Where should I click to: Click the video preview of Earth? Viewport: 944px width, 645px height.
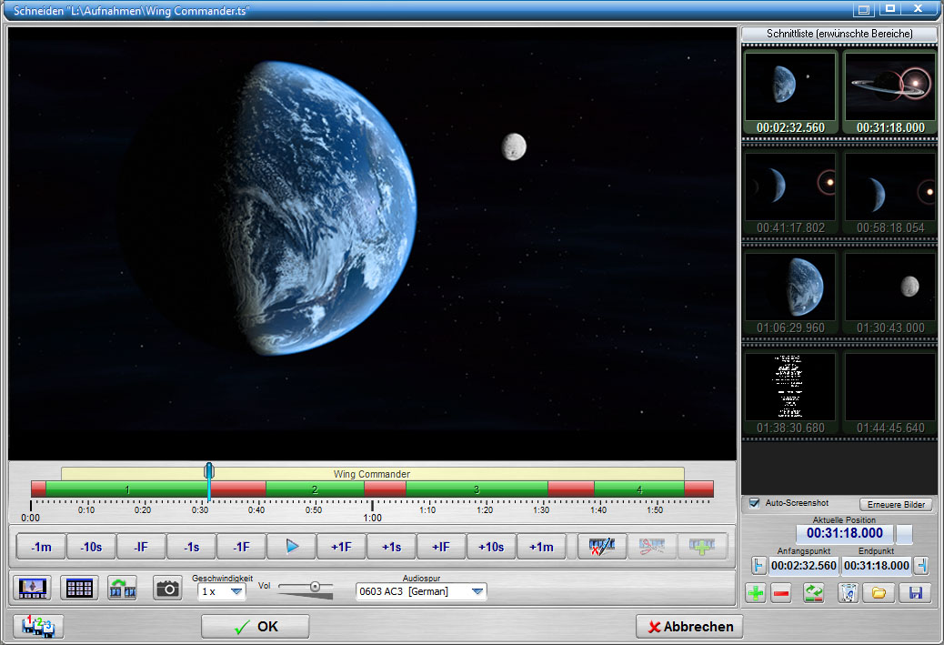click(372, 243)
